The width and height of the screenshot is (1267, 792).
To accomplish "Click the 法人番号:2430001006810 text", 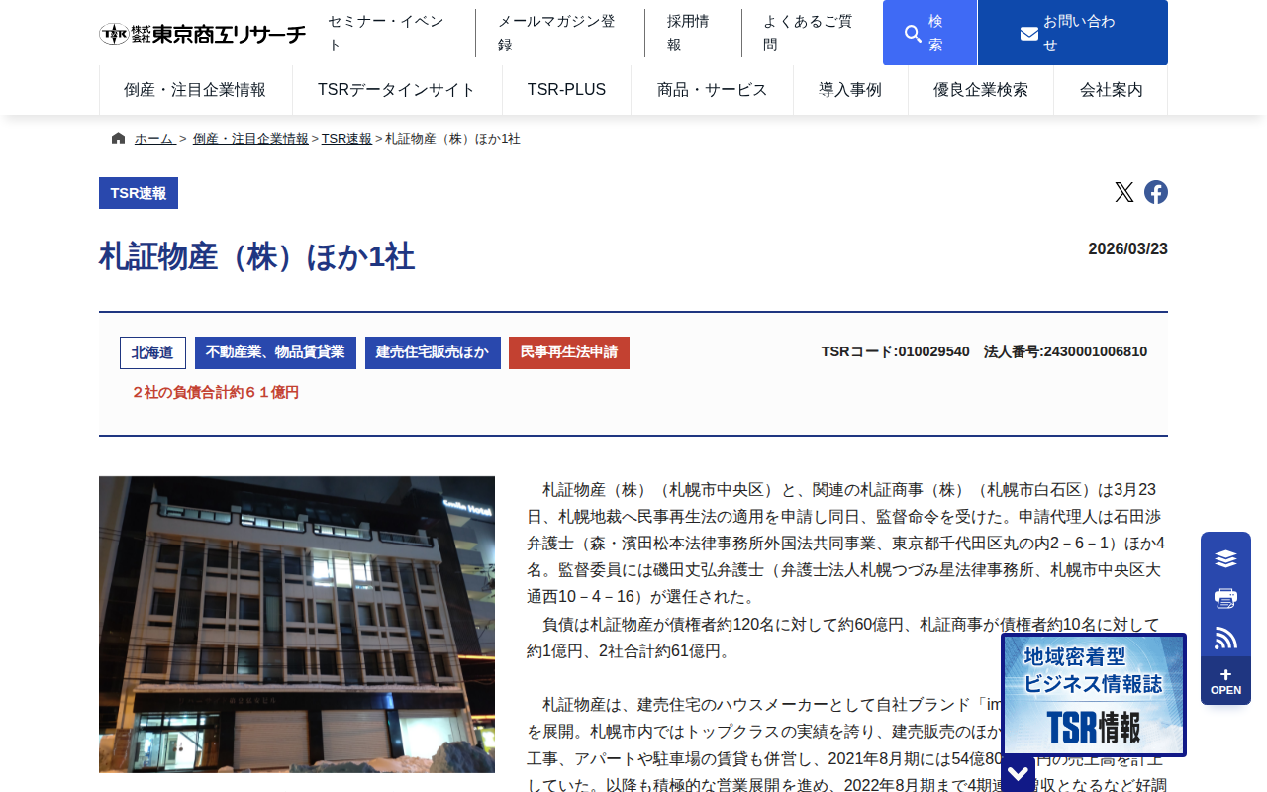I will [1066, 351].
